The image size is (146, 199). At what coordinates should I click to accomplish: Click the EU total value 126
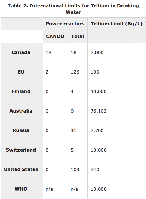(x=75, y=72)
